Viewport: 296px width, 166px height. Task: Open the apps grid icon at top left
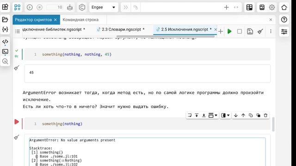5,7
